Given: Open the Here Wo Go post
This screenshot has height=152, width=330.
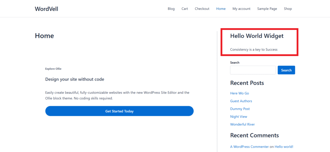Looking at the screenshot, I should 239,93.
